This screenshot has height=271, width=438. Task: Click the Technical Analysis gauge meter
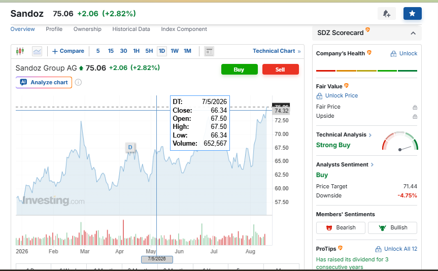click(x=400, y=141)
